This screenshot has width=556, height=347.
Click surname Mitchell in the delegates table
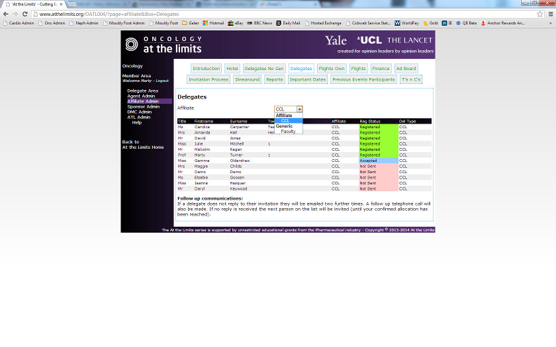[237, 144]
